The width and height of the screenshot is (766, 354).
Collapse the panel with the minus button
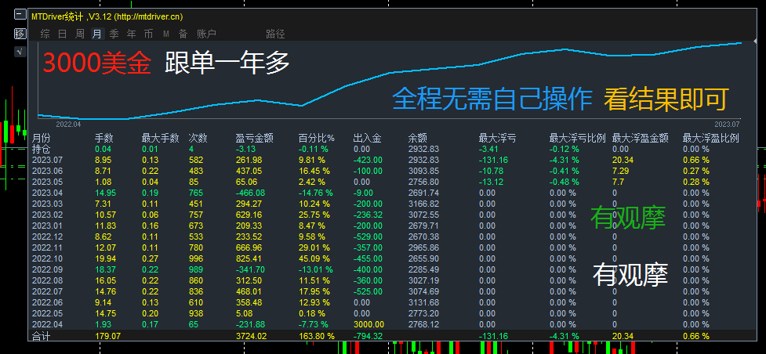[20, 15]
